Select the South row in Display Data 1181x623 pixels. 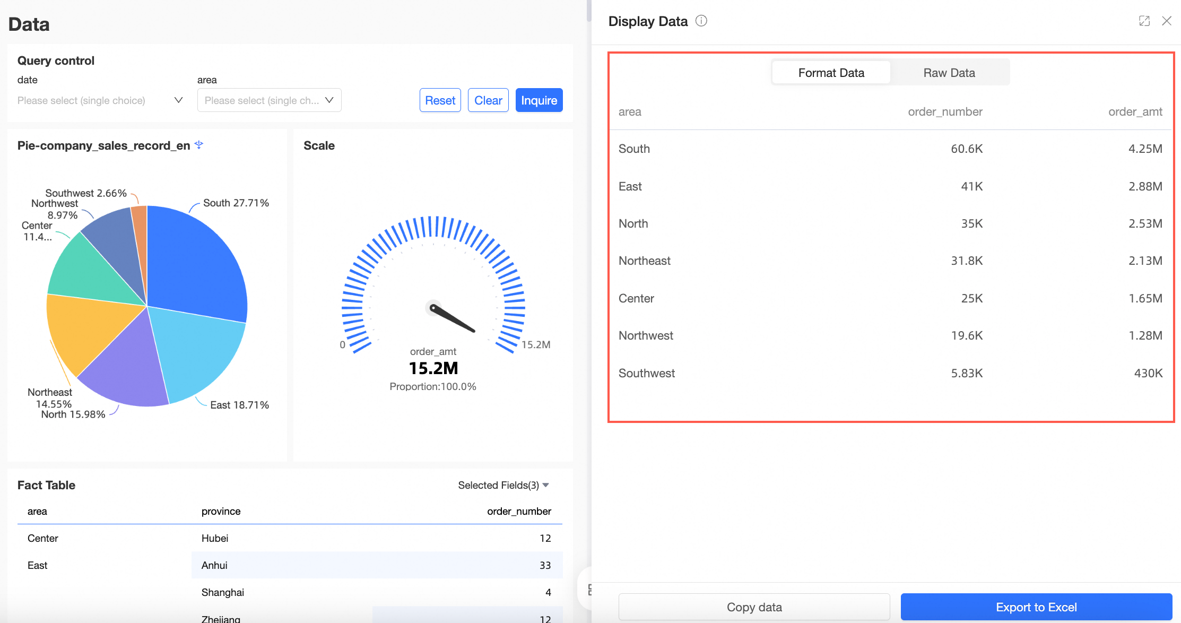890,149
